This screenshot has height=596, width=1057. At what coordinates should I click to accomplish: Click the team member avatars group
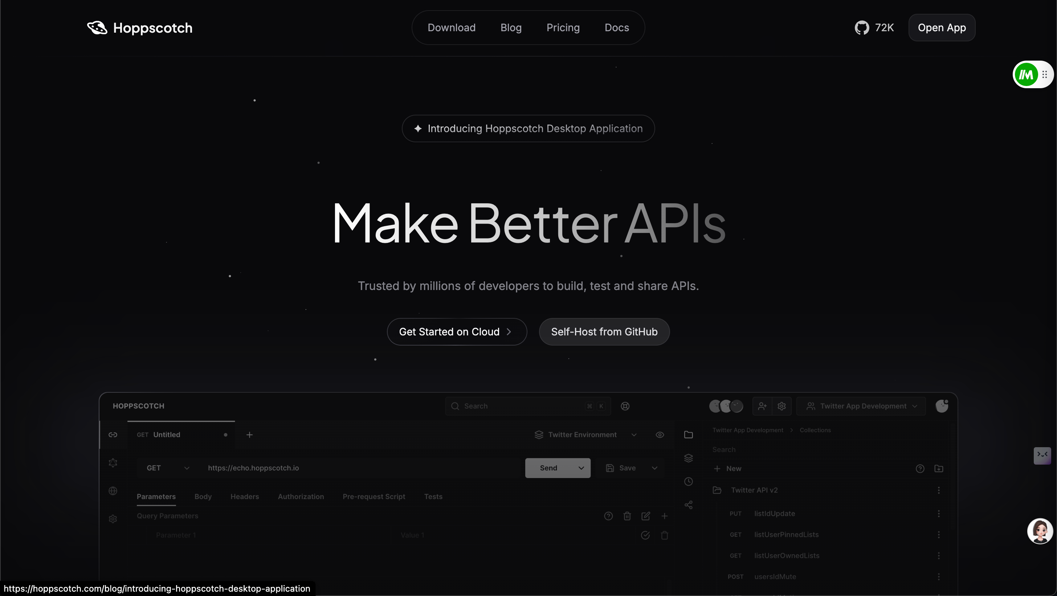coord(726,406)
